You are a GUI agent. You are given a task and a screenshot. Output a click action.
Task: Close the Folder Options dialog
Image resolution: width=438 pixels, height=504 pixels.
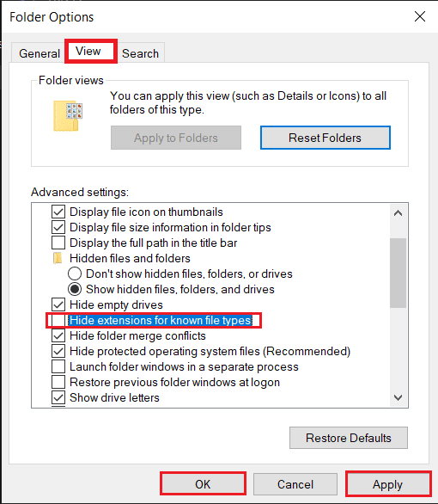(x=420, y=16)
